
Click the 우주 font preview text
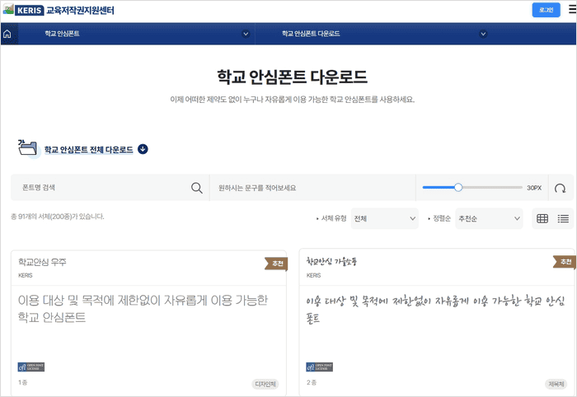click(x=143, y=308)
